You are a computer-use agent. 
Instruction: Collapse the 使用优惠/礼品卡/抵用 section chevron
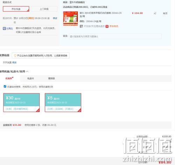27,71
